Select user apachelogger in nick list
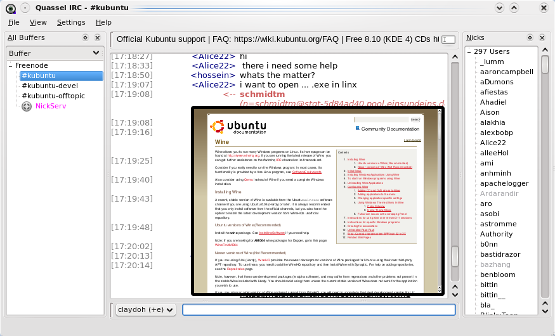Screen dimensions: 555x336 tap(504, 184)
